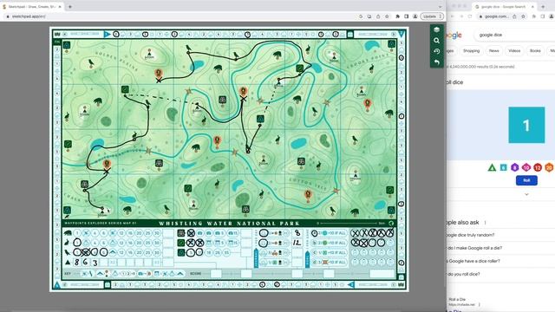Expand 'do you roll dice?' question
Image resolution: width=555 pixels, height=312 pixels.
coord(500,274)
